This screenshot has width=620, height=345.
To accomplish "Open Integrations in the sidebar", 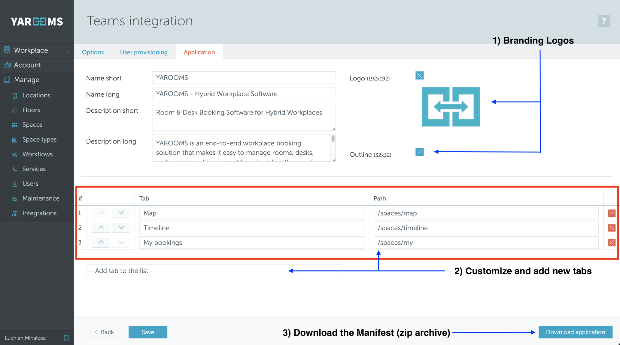I will point(39,213).
